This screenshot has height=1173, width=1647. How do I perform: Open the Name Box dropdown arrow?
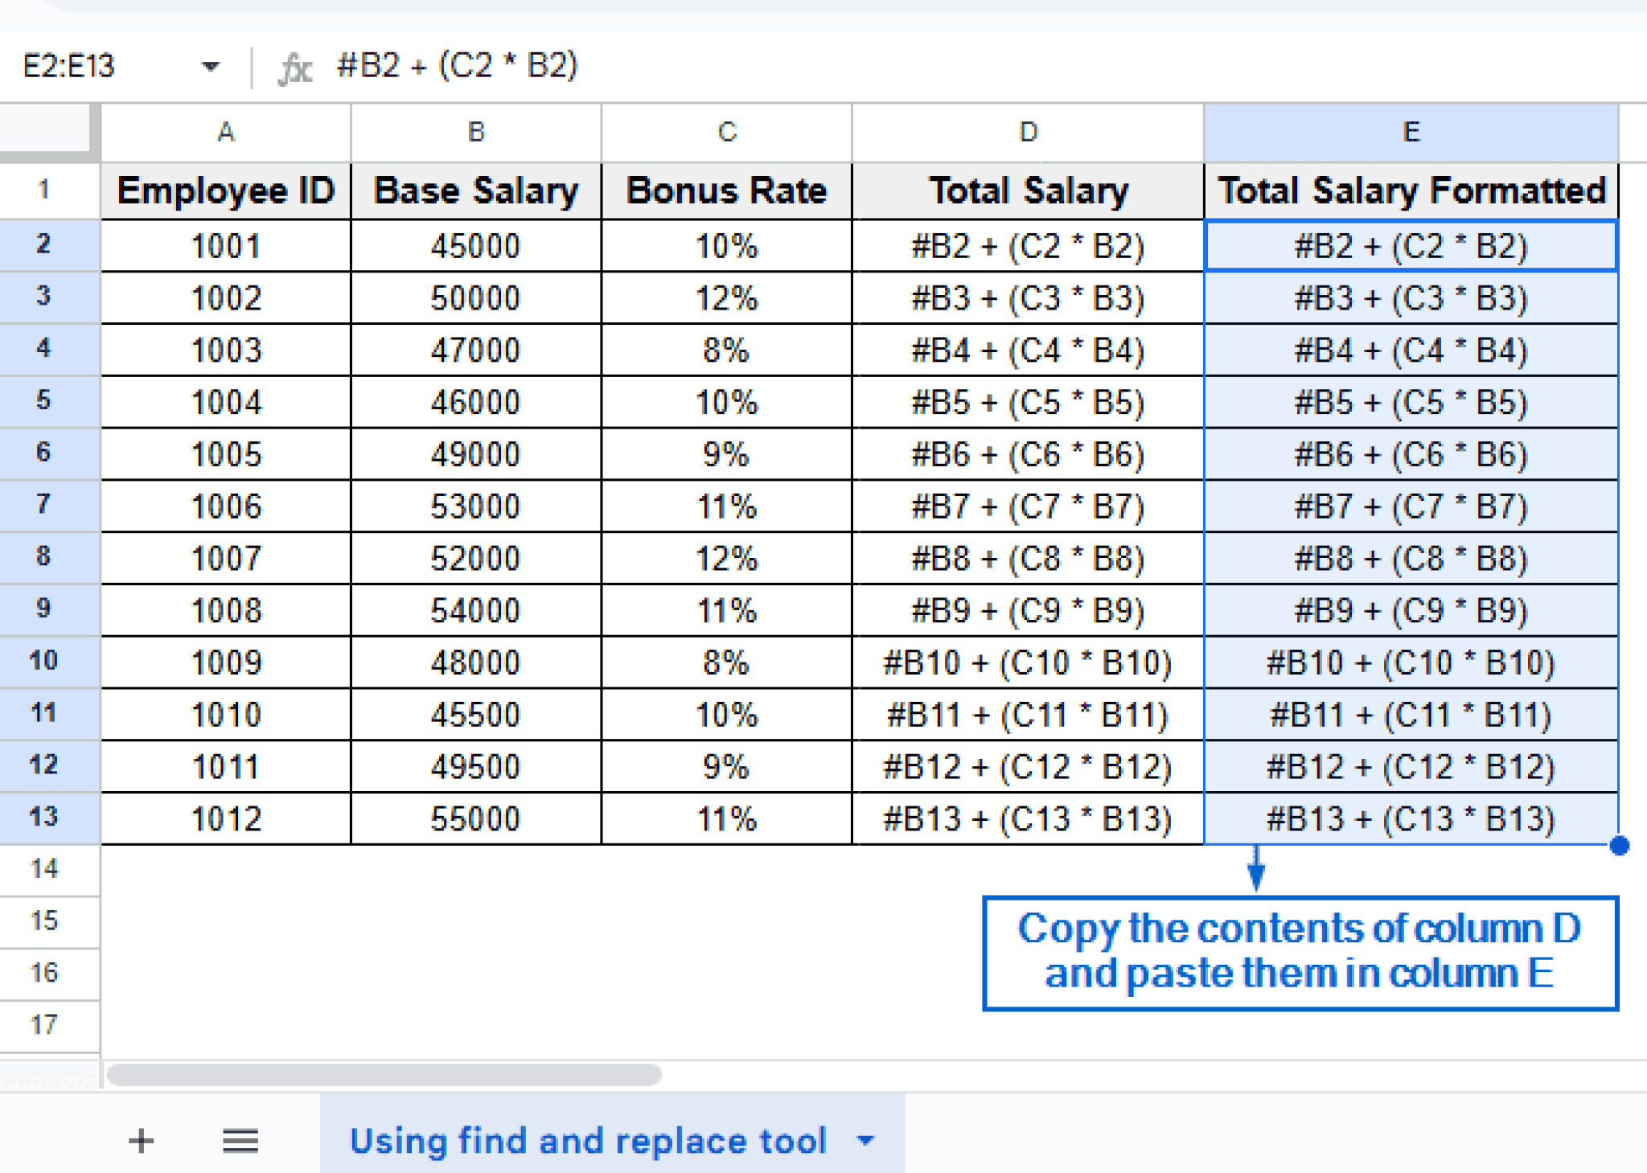tap(211, 68)
